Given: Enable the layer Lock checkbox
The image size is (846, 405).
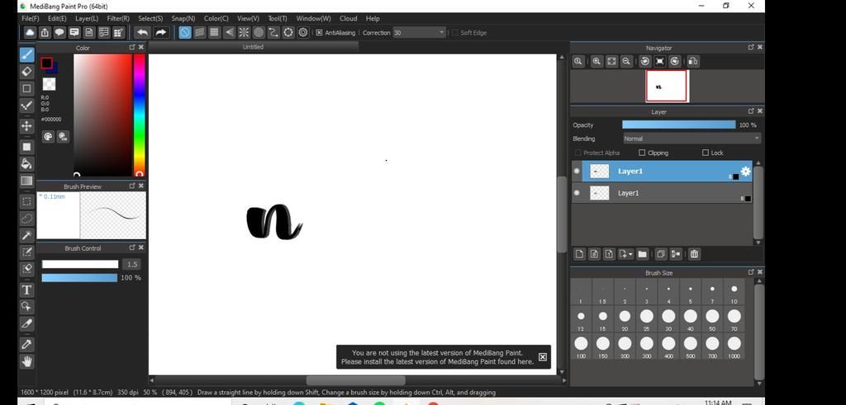Looking at the screenshot, I should click(x=706, y=153).
